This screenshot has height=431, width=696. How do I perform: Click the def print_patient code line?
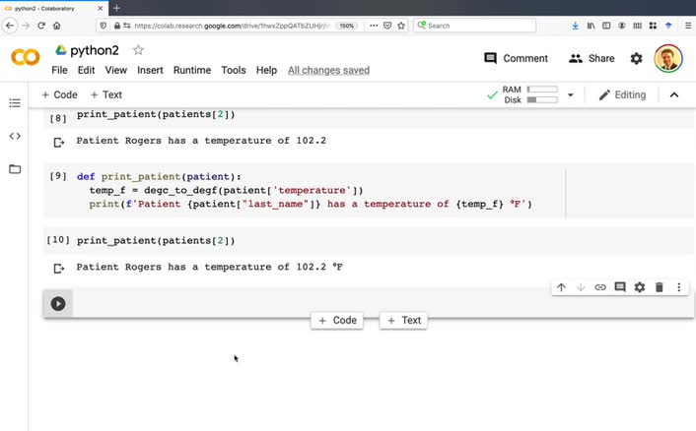pos(159,177)
